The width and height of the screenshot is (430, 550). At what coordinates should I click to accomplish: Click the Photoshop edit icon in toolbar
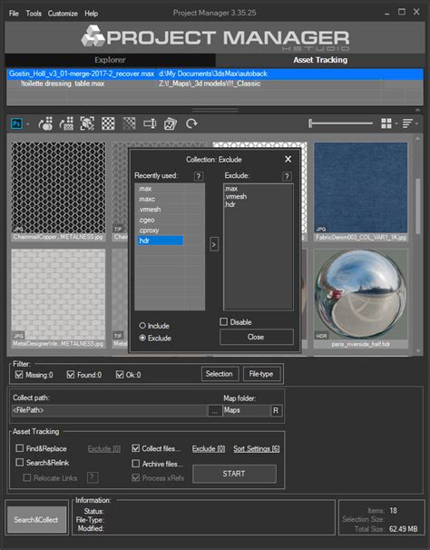point(16,123)
